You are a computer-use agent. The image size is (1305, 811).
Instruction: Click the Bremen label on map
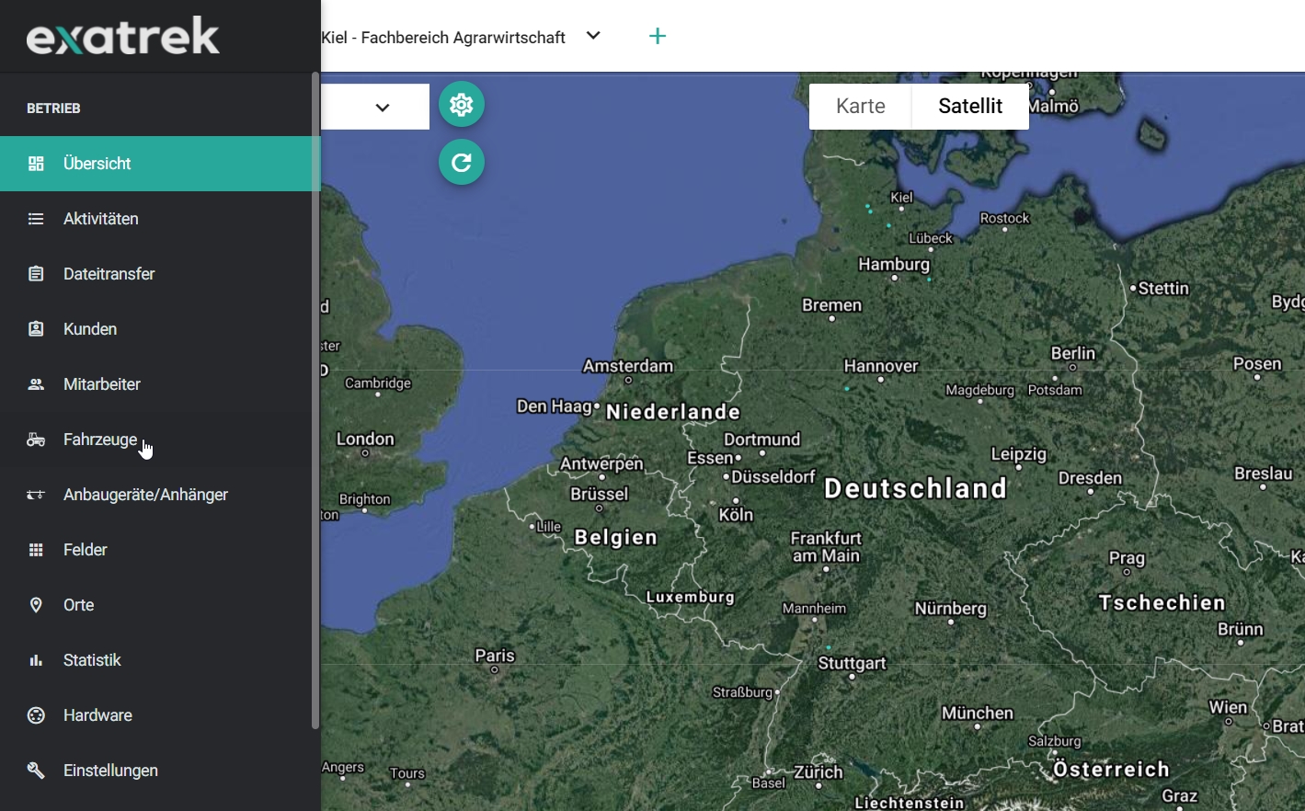pos(832,305)
